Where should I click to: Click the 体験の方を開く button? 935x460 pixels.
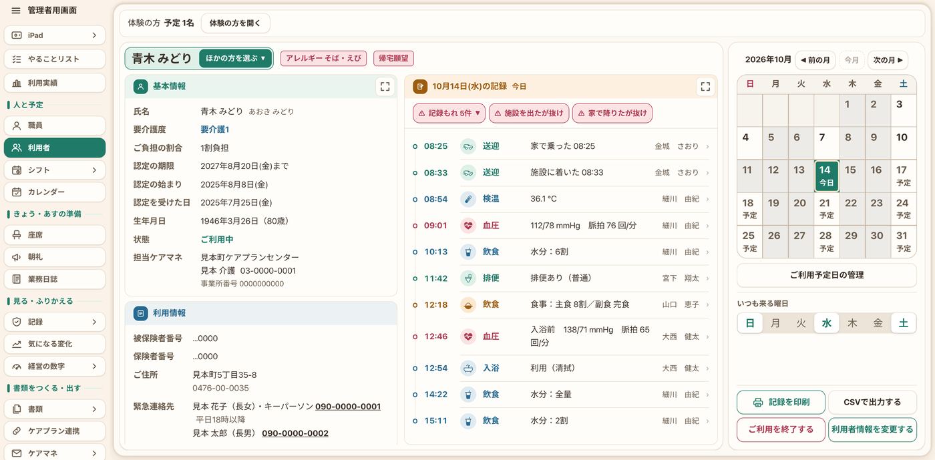(x=235, y=23)
